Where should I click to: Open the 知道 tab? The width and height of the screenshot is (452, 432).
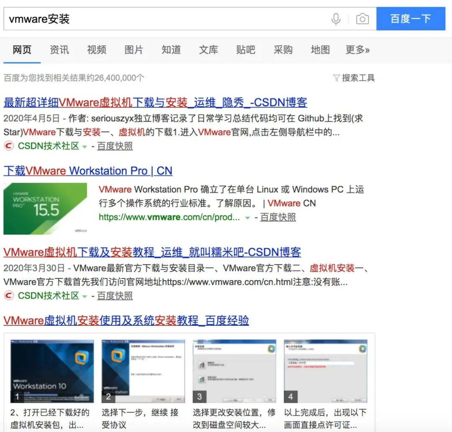coord(171,49)
